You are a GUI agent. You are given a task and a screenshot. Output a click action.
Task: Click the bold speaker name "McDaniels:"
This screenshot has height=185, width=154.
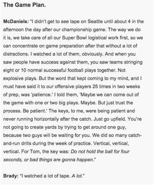click(16, 22)
